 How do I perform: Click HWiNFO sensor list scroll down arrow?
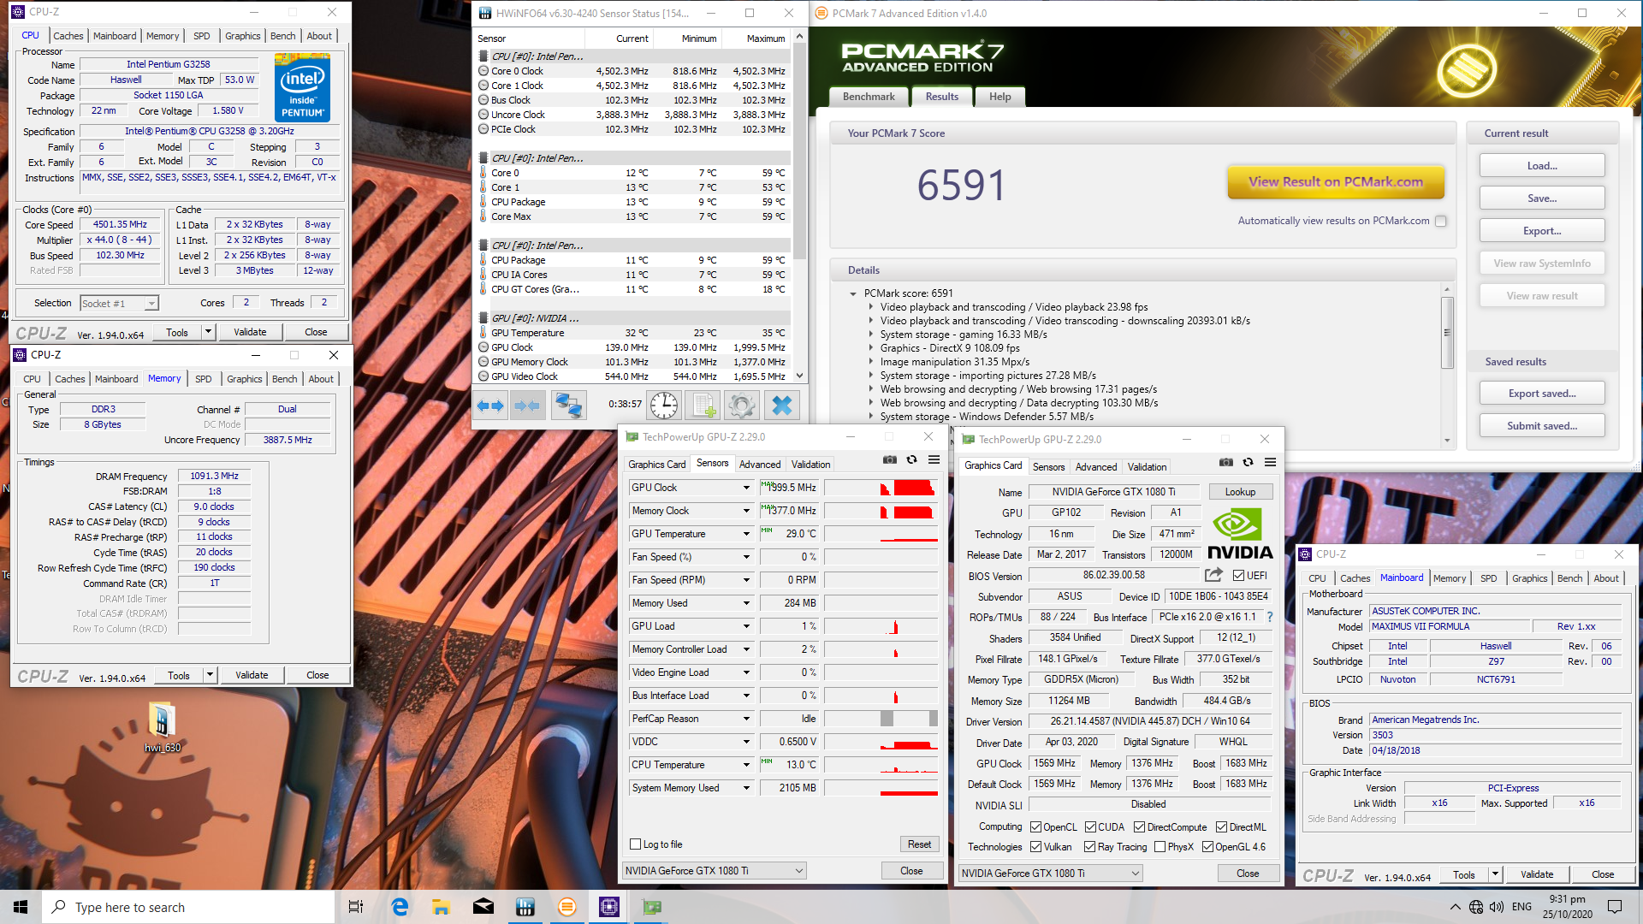point(799,376)
